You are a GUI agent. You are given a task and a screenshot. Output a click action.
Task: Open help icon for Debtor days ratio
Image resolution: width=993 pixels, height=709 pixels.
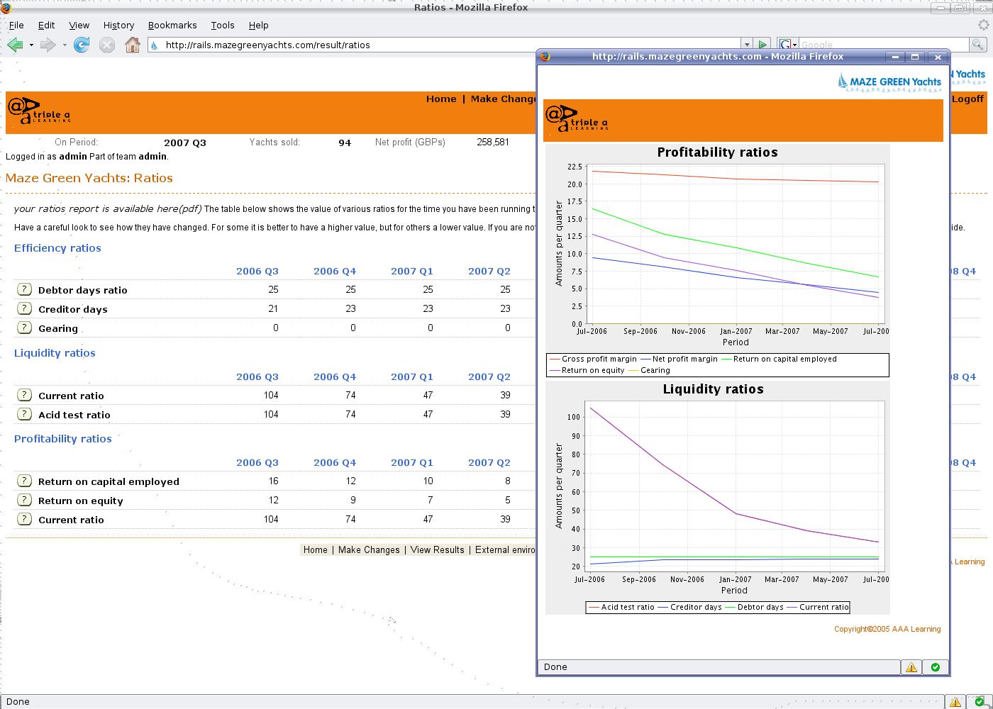click(25, 289)
